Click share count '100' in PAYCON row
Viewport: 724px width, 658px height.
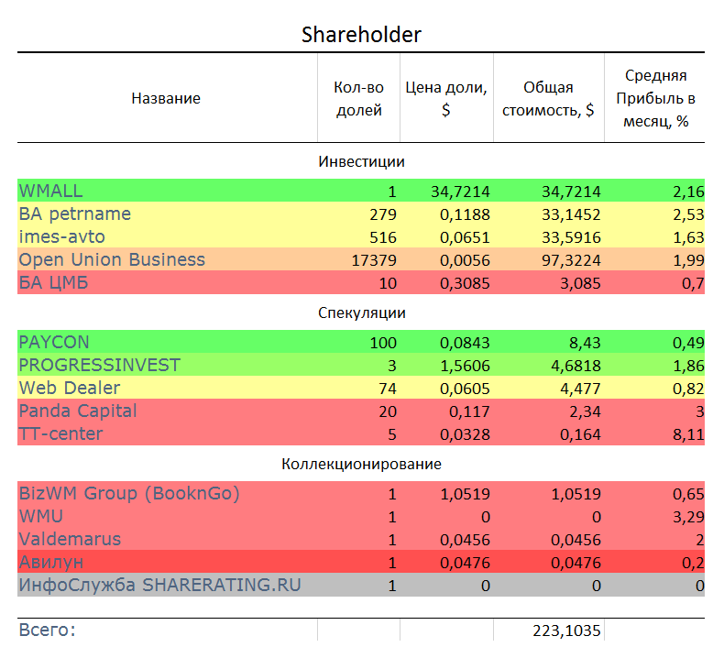383,343
